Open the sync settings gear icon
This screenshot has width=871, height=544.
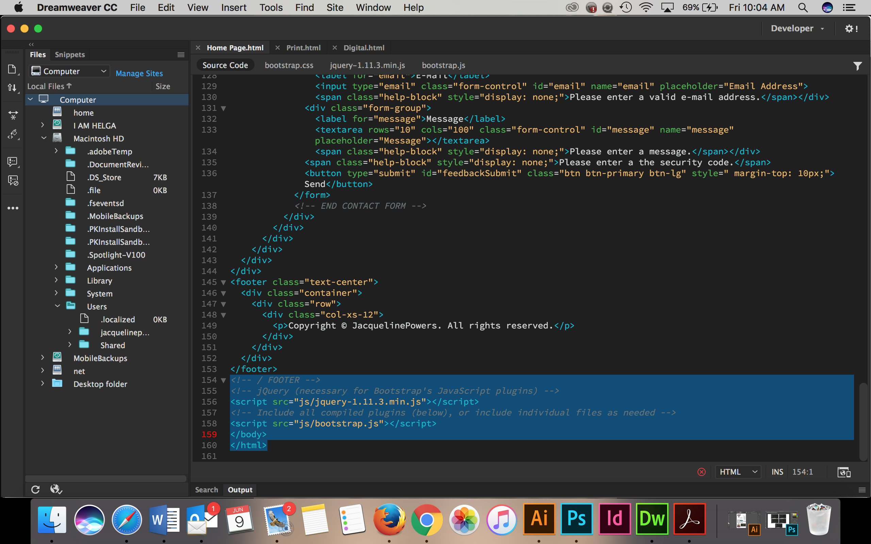[851, 29]
